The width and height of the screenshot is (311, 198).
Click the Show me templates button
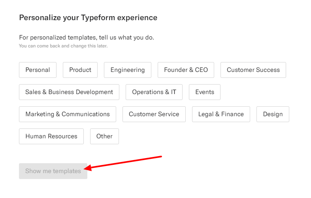pos(53,171)
